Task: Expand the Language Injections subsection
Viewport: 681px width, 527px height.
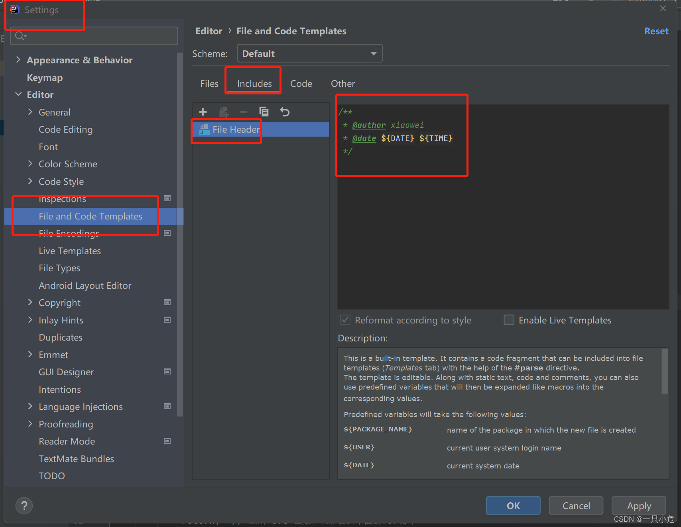Action: point(30,406)
